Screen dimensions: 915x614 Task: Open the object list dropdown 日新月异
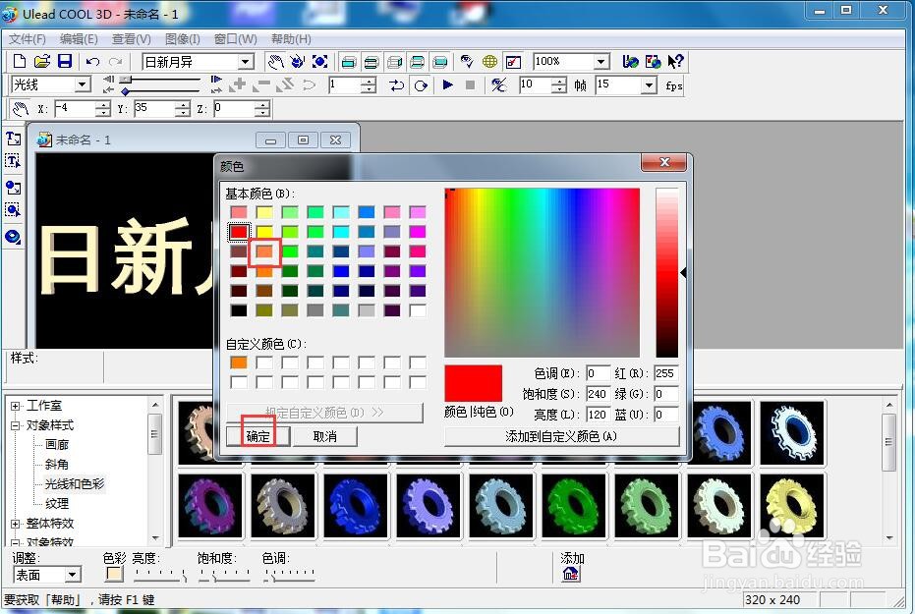click(x=247, y=62)
